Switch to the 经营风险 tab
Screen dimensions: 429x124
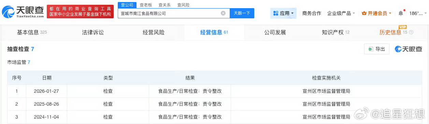pyautogui.click(x=154, y=33)
